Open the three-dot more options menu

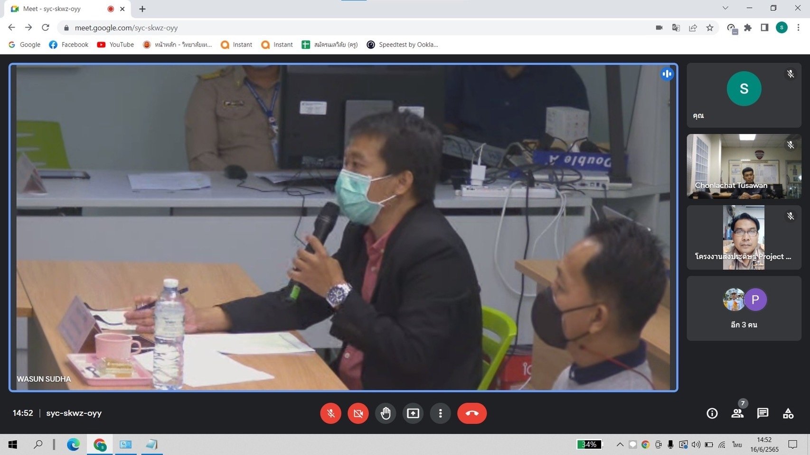coord(440,413)
